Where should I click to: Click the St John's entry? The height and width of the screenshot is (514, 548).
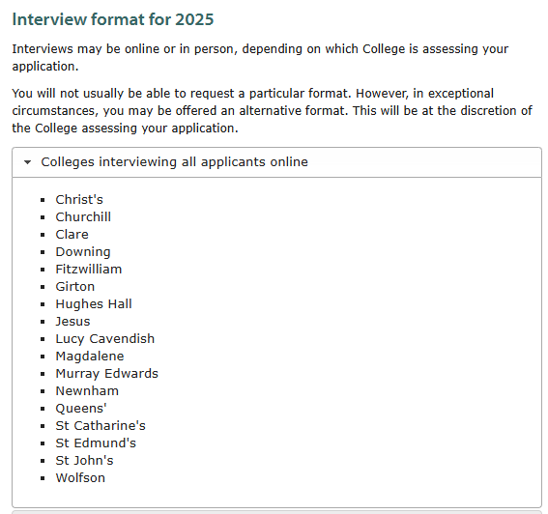coord(85,460)
